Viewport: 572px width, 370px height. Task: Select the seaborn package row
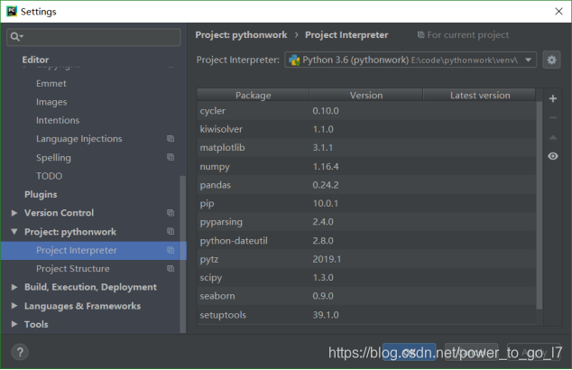point(366,296)
